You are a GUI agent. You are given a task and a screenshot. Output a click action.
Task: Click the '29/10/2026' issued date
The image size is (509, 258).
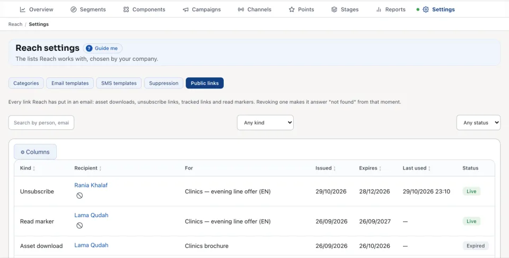tap(331, 191)
